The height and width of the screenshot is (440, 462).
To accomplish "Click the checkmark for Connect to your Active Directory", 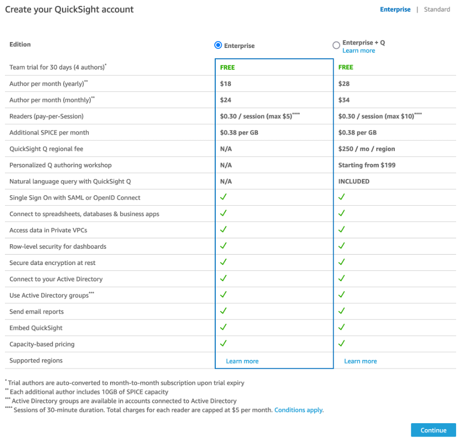I will [x=224, y=279].
